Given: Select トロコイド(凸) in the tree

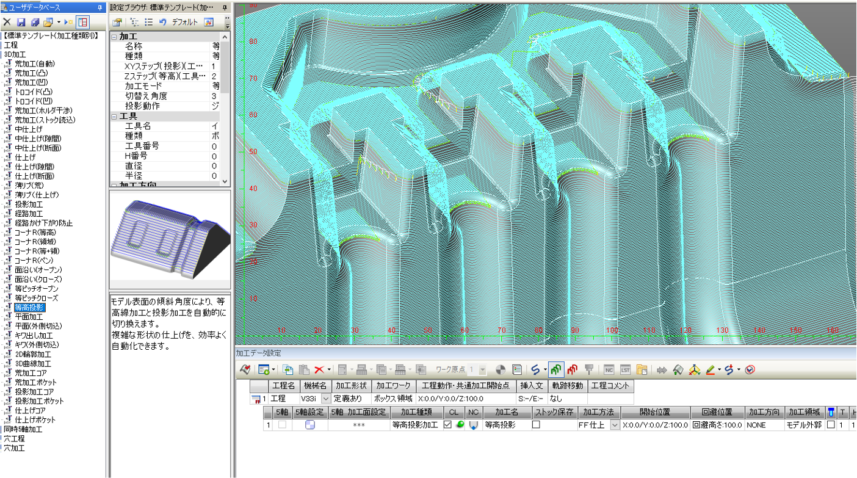Looking at the screenshot, I should 33,92.
